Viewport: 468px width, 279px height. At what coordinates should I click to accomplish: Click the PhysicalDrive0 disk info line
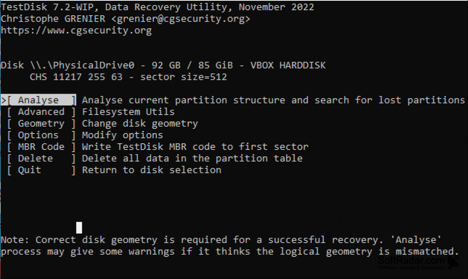click(163, 65)
